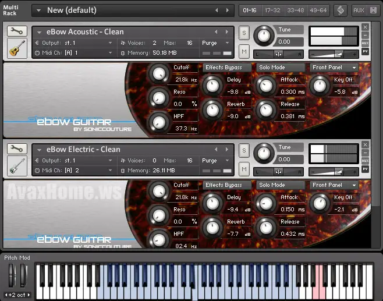
Task: Switch to rack page 33-48
Action: click(296, 10)
